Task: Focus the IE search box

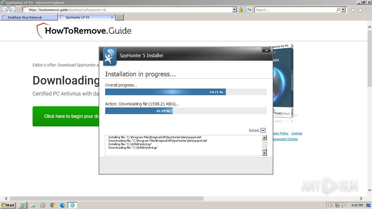Action: click(x=295, y=10)
